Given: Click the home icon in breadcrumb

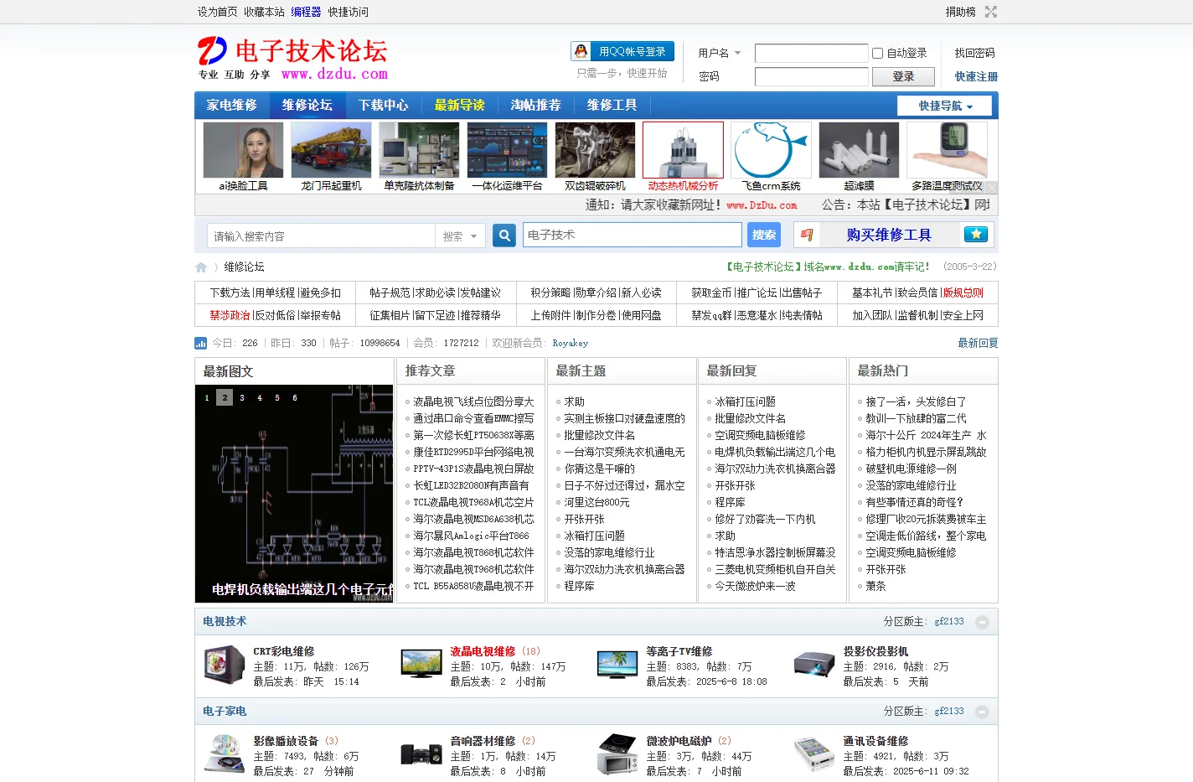Looking at the screenshot, I should (201, 267).
